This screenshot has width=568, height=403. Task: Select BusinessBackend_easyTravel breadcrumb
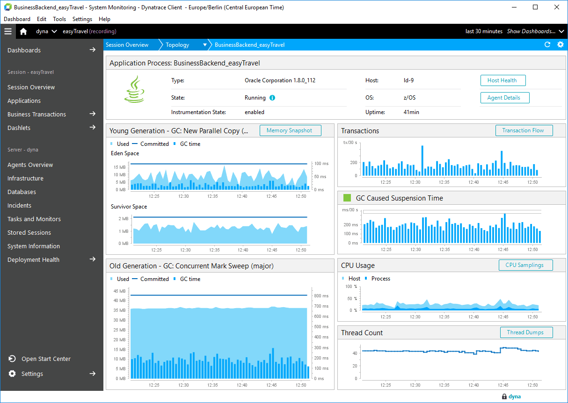(x=249, y=45)
